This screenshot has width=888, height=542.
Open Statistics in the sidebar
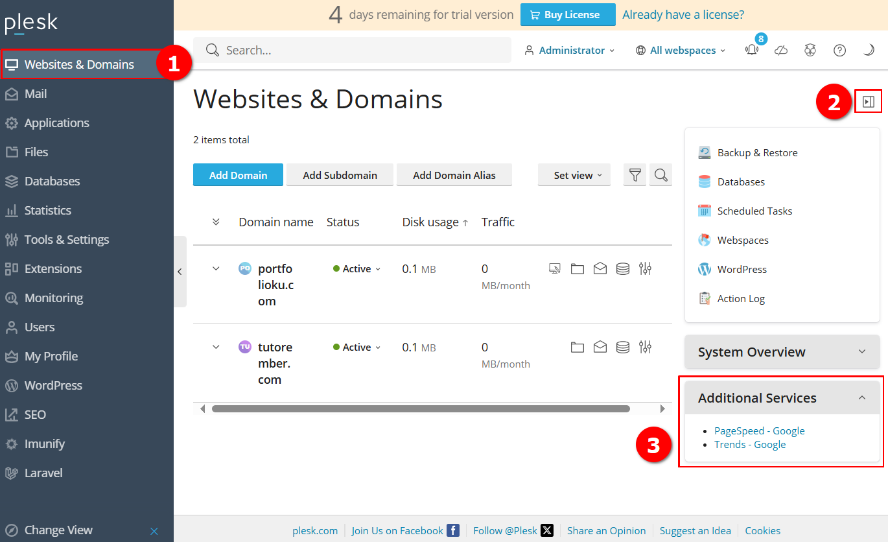(x=87, y=210)
